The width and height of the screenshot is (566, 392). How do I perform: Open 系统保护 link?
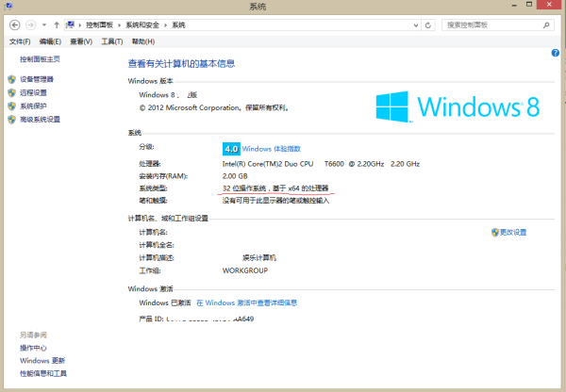pyautogui.click(x=33, y=106)
